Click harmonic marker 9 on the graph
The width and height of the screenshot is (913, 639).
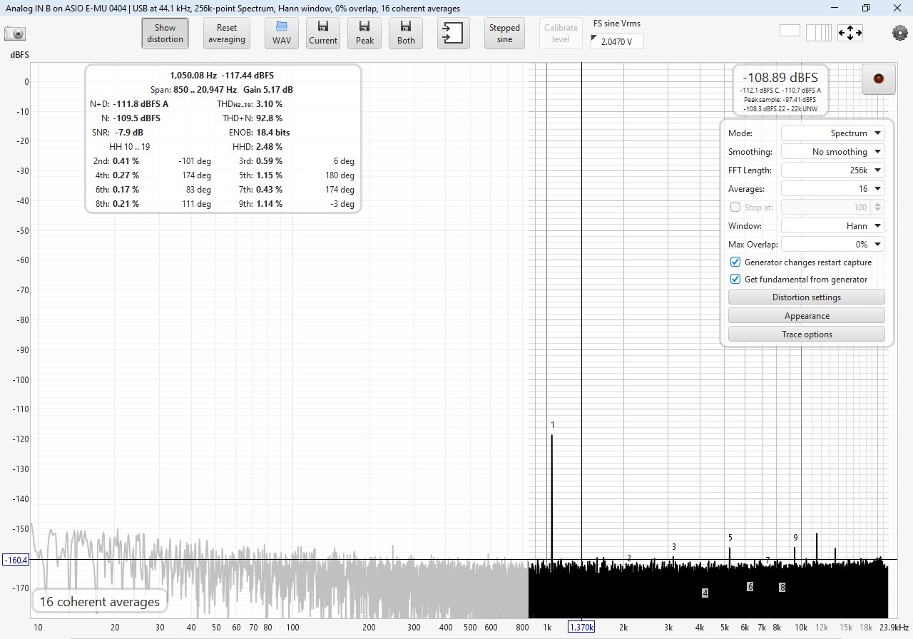pos(795,538)
